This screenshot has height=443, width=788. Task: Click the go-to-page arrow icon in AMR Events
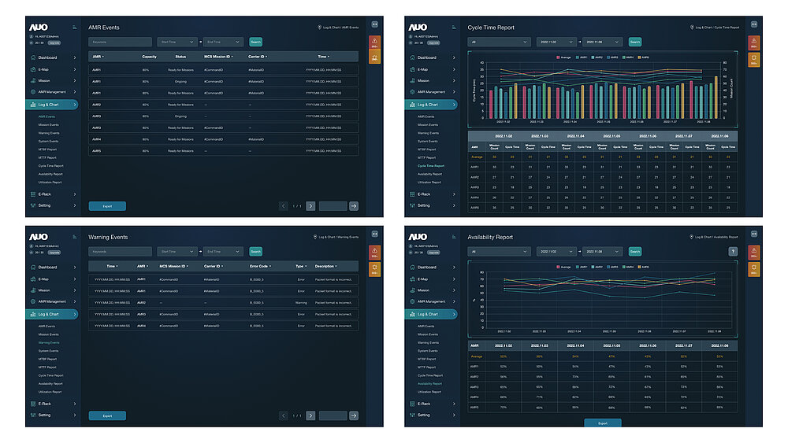pos(353,205)
